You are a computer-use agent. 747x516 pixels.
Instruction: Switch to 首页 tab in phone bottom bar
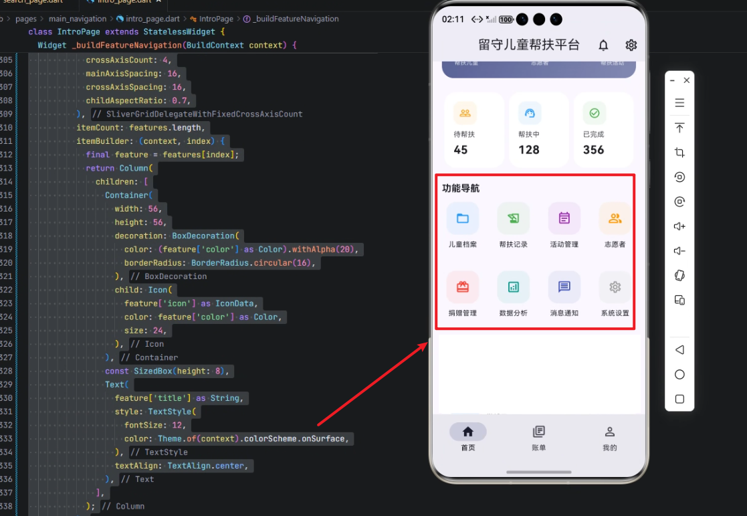pos(468,438)
